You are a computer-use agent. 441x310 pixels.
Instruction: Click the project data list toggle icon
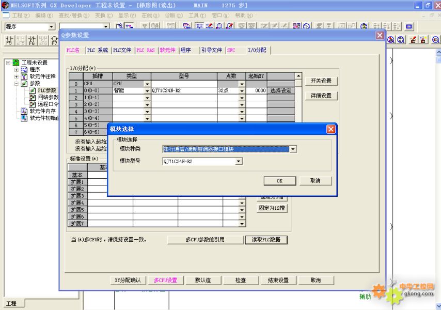[129, 26]
